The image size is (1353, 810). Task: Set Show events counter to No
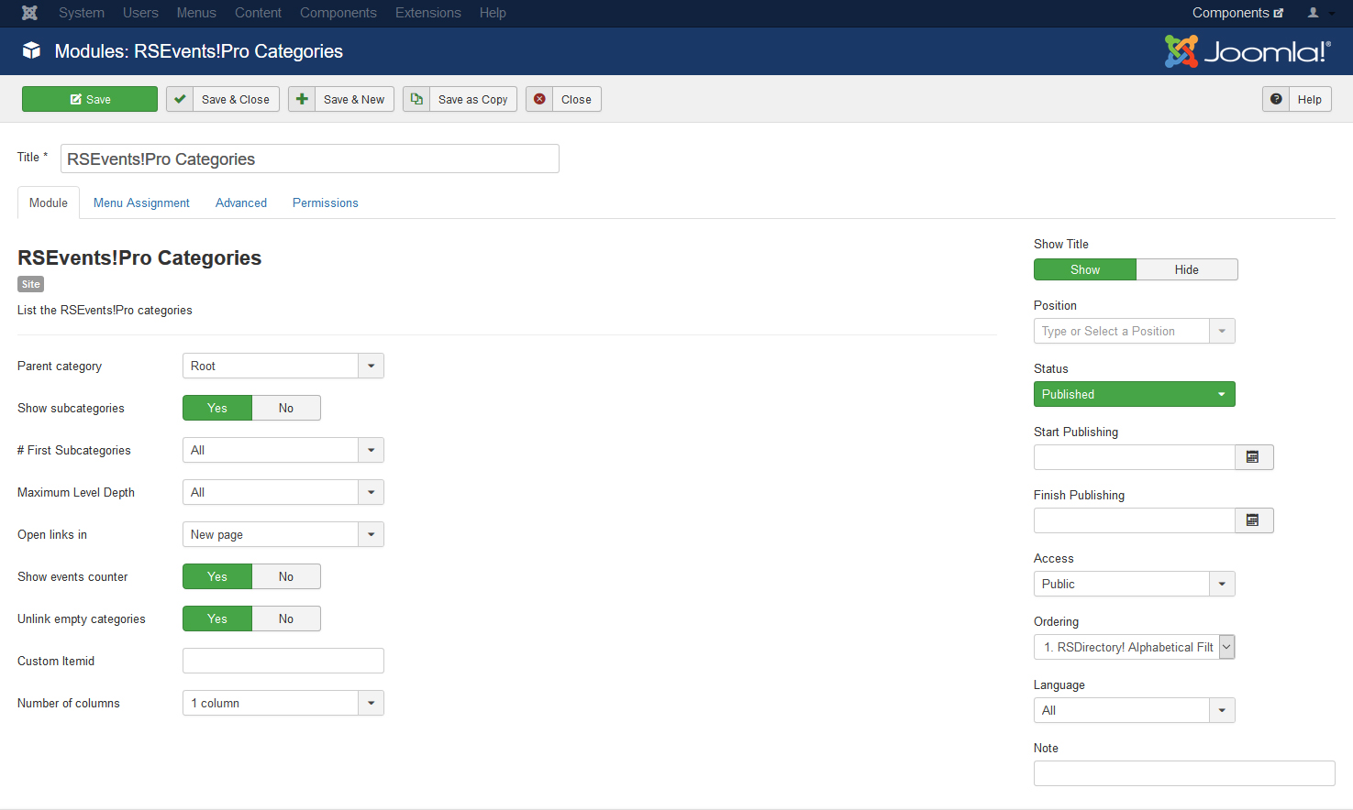(286, 576)
